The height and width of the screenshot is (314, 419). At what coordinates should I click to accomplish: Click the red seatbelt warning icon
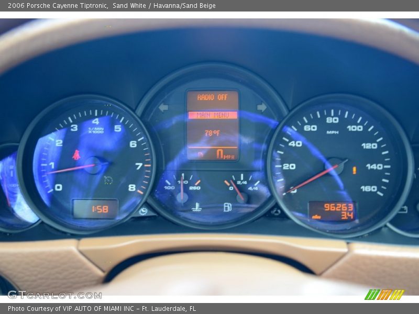(x=76, y=155)
